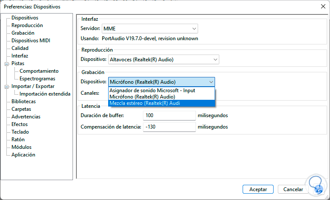Click the Duración de buffer field
Screen dimensions: 330x200
(169, 115)
